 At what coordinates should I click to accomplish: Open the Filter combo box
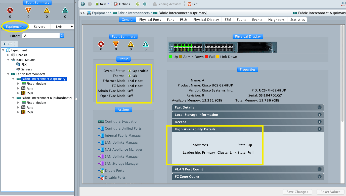point(43,36)
